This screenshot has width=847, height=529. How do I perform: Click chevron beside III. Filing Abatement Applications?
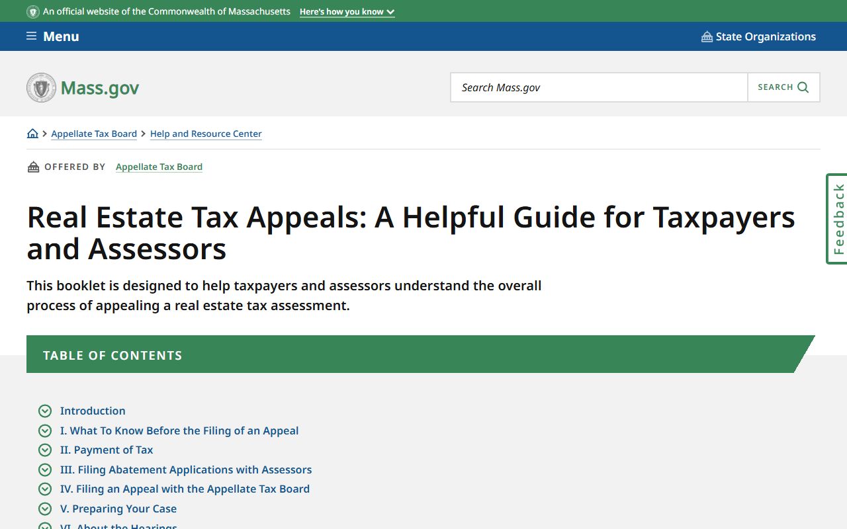pos(45,470)
